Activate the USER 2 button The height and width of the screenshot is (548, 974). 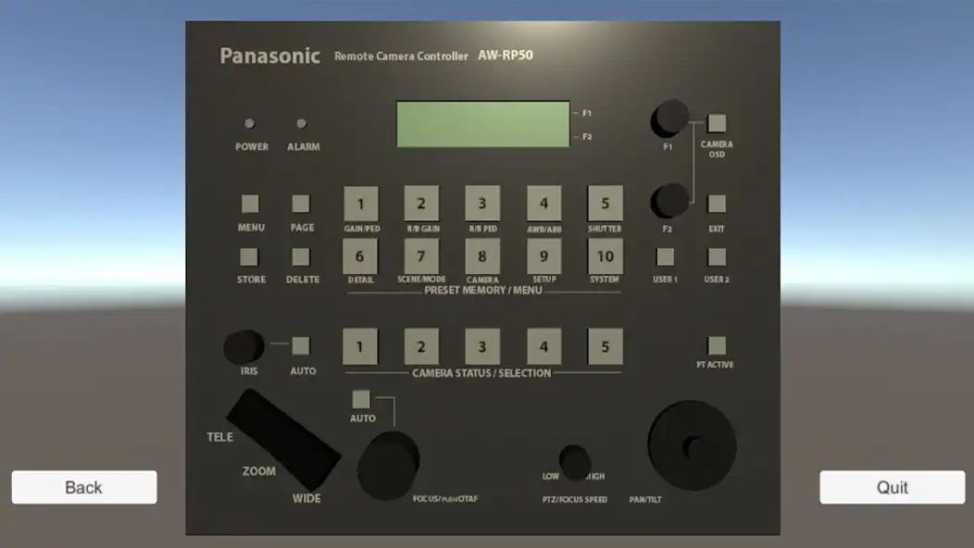click(717, 257)
